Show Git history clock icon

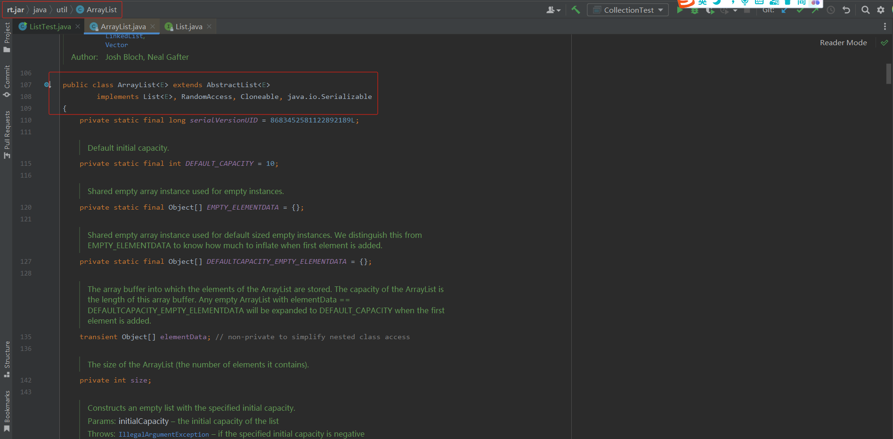pos(831,10)
